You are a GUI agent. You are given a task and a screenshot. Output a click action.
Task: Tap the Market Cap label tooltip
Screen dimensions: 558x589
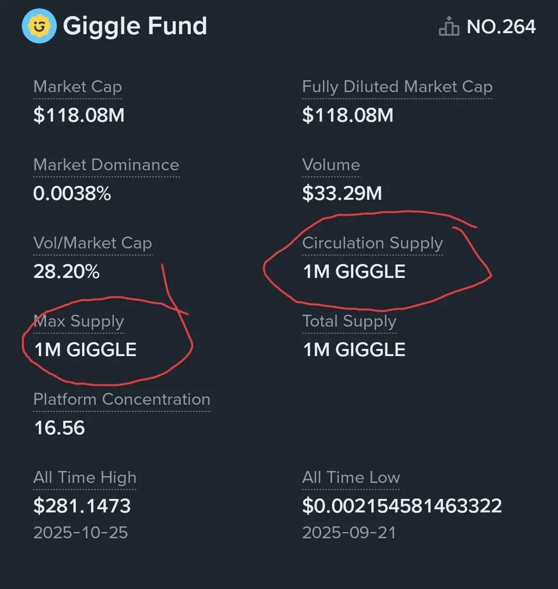coord(78,87)
